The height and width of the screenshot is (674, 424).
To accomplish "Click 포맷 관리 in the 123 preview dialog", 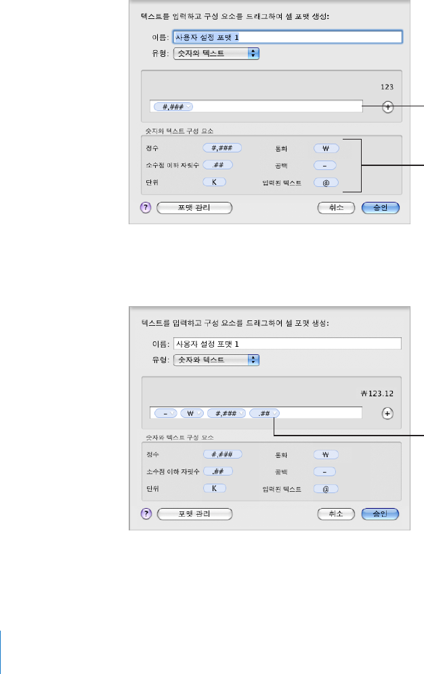I will click(194, 208).
